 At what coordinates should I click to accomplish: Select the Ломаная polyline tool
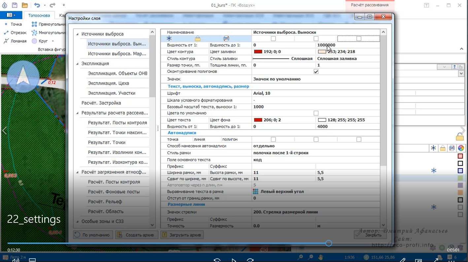15,41
